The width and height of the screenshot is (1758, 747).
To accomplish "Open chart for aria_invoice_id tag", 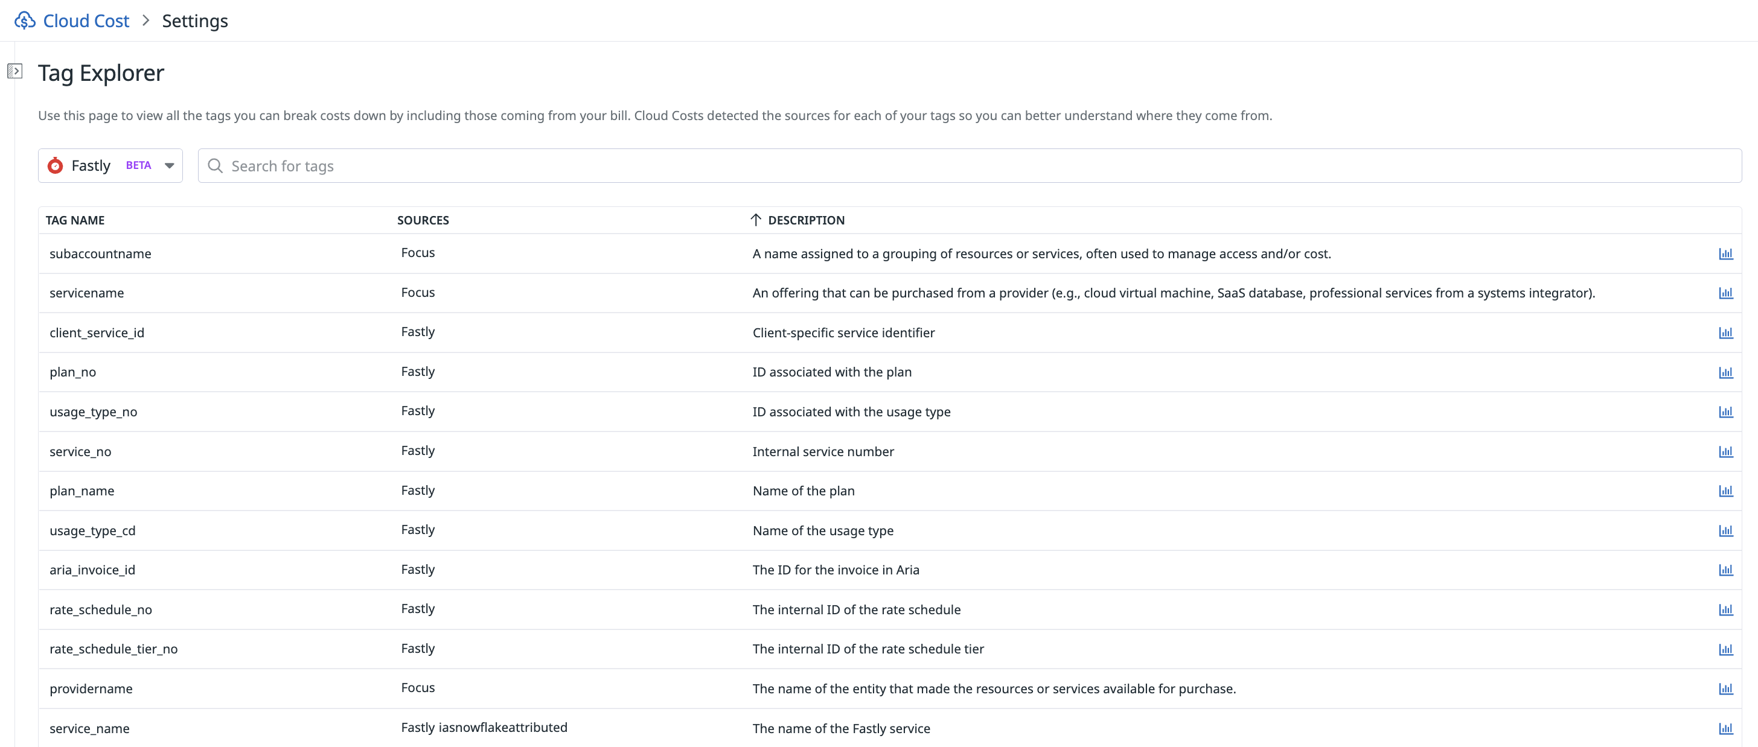I will [1726, 570].
